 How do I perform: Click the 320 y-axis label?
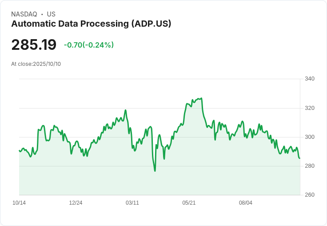coord(309,108)
